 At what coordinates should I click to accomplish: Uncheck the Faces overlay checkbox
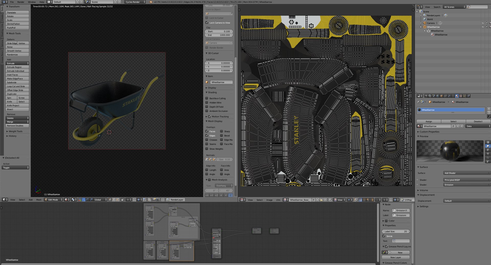[x=207, y=131]
